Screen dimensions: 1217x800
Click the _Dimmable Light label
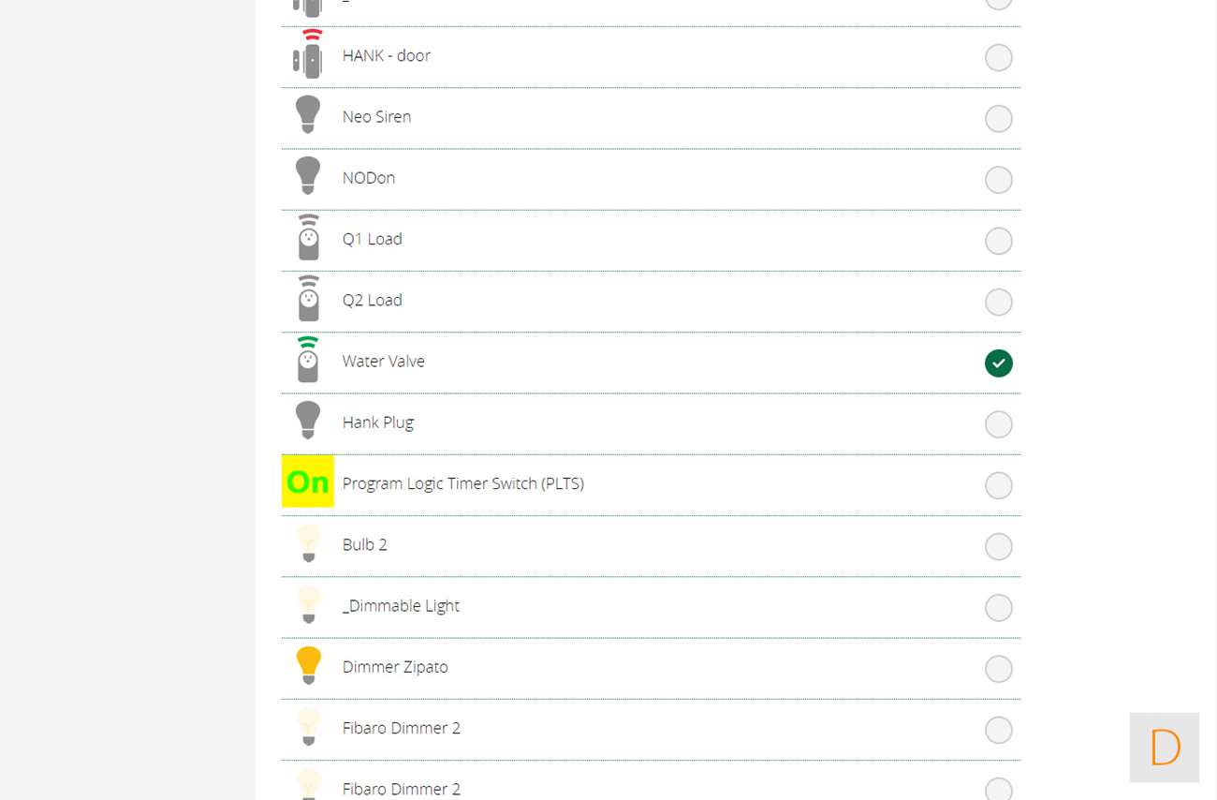click(401, 606)
